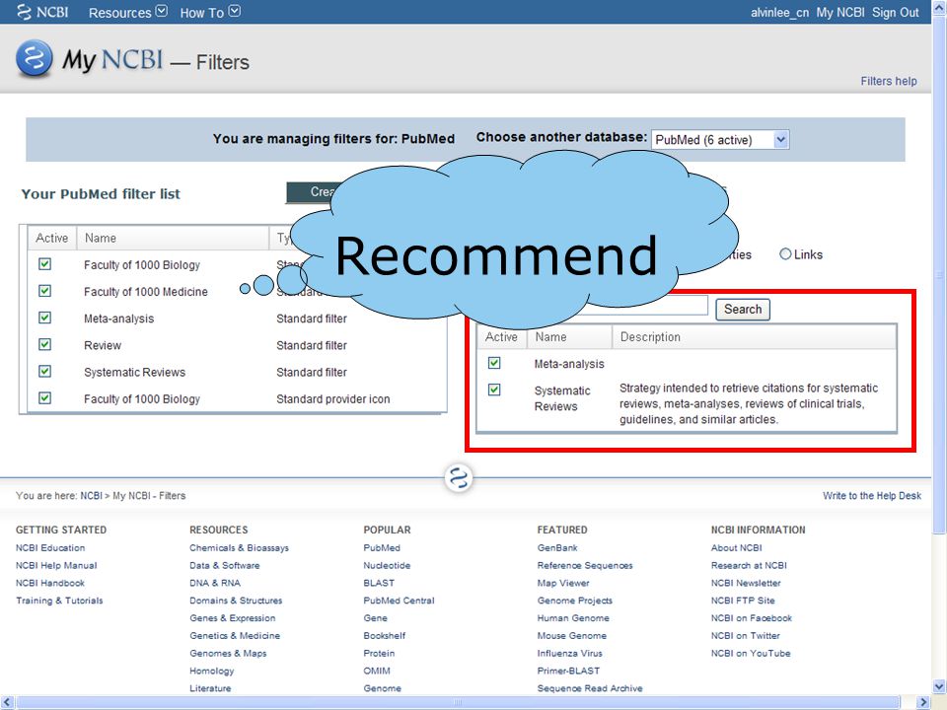947x710 pixels.
Task: Select the Links radio button
Action: click(785, 254)
